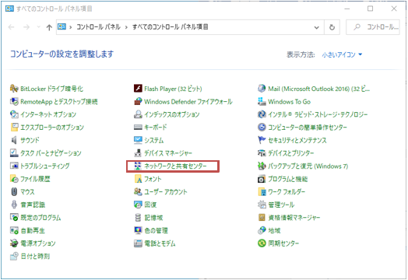Viewport: 408px width, 280px height.
Task: Click the エクスプローラーのオプション folder icon
Action: point(14,127)
